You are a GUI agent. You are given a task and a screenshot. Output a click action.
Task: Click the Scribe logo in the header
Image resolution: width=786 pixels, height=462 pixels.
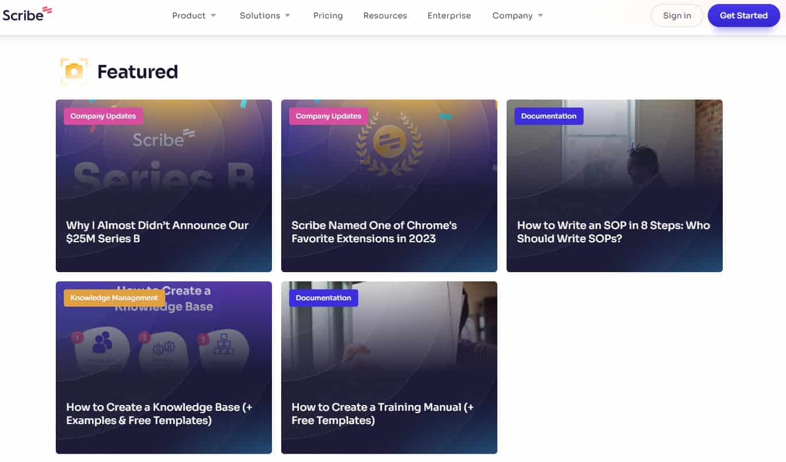click(x=27, y=14)
